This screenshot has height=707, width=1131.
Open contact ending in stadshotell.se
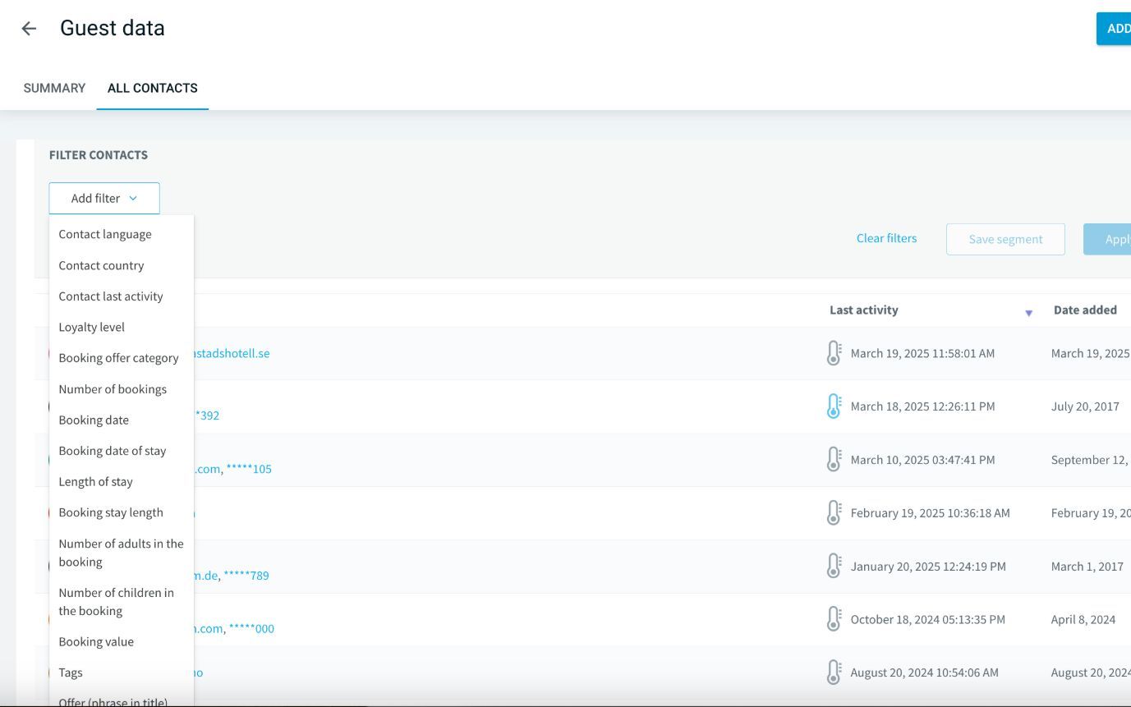pos(232,353)
